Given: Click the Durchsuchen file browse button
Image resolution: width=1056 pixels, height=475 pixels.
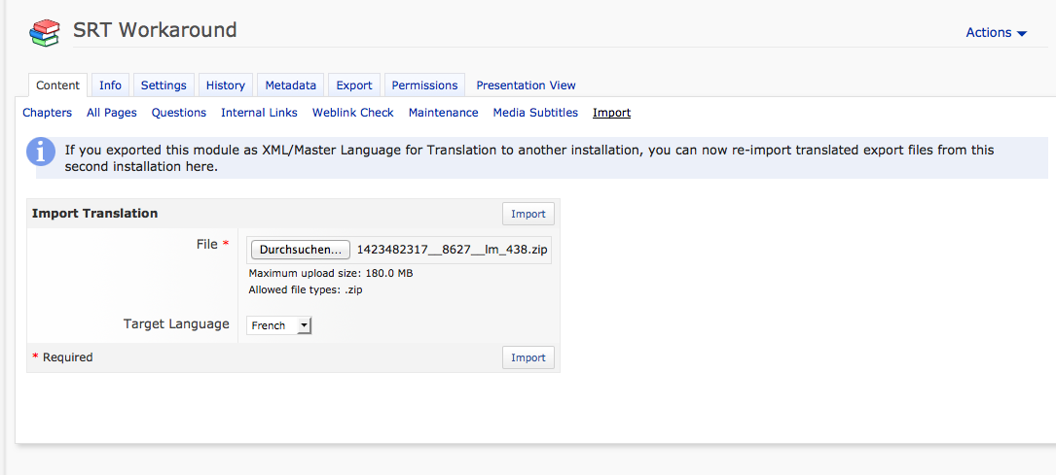Looking at the screenshot, I should pos(300,250).
